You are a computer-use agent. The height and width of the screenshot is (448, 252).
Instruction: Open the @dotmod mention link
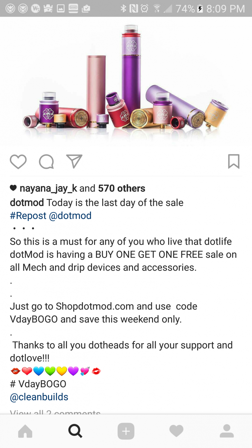[x=70, y=216]
